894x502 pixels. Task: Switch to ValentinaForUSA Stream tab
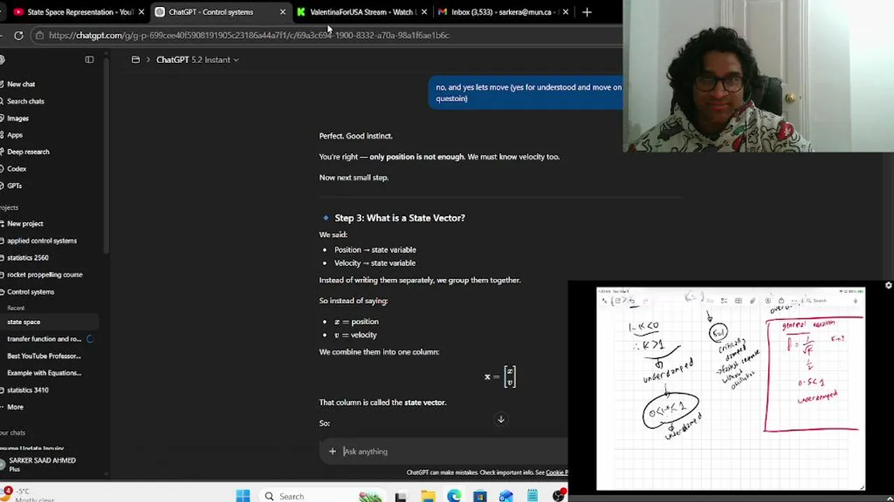(362, 12)
